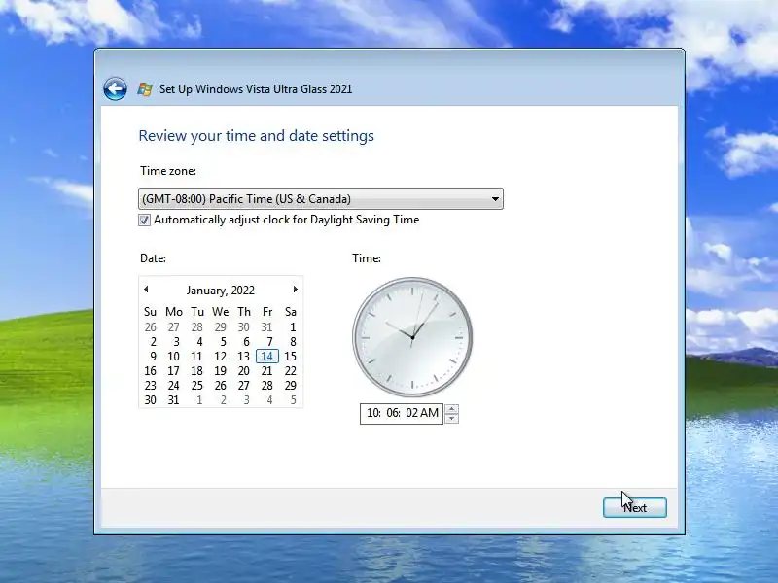This screenshot has width=778, height=583.
Task: Select AM in the time field
Action: 430,413
